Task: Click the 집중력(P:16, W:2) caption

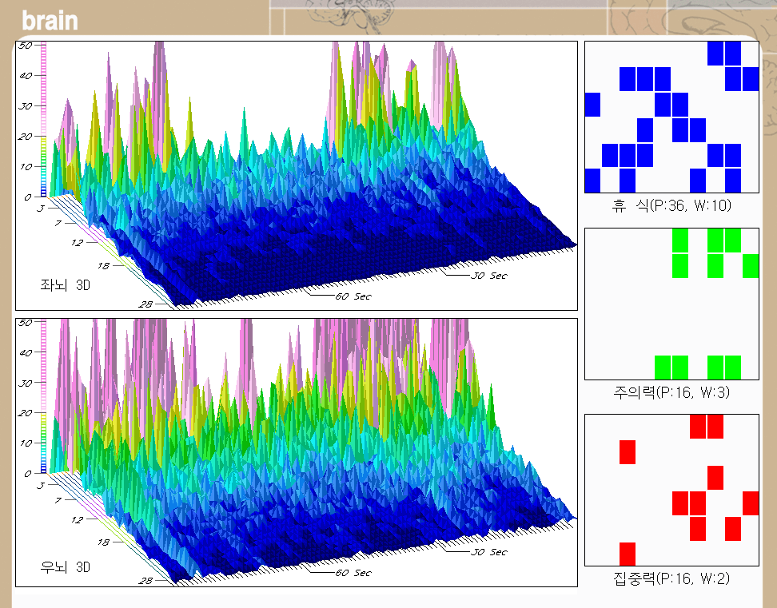Action: click(x=671, y=578)
